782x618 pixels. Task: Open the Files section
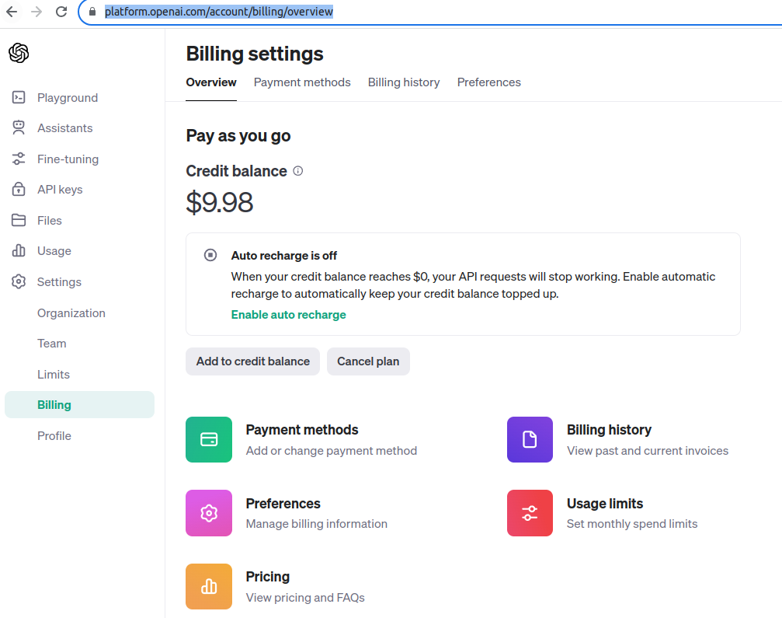point(50,221)
